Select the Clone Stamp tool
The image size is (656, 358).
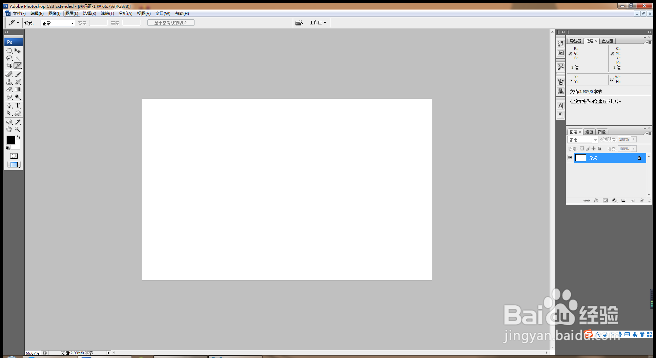[x=9, y=82]
